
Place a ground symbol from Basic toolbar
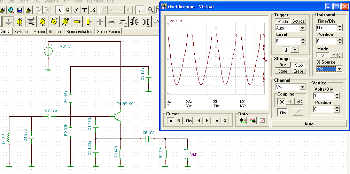tap(8, 22)
